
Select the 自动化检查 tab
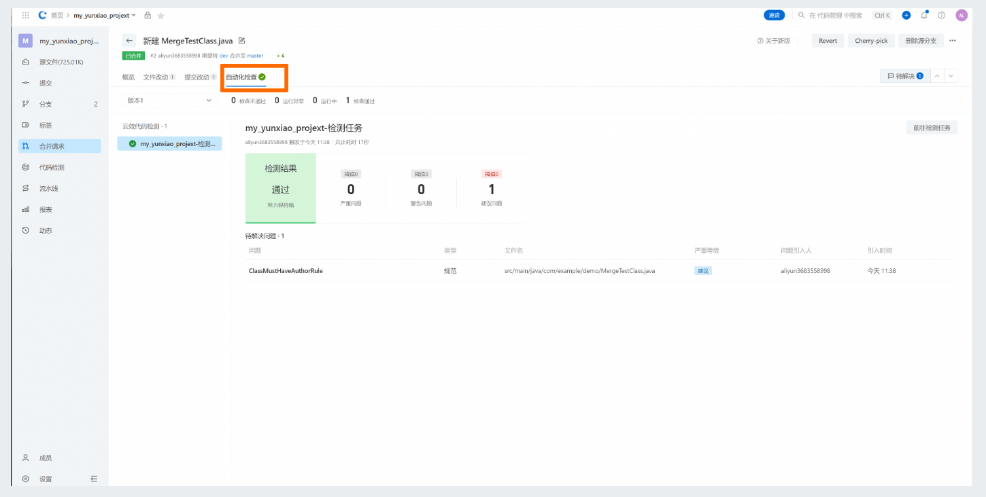click(246, 77)
